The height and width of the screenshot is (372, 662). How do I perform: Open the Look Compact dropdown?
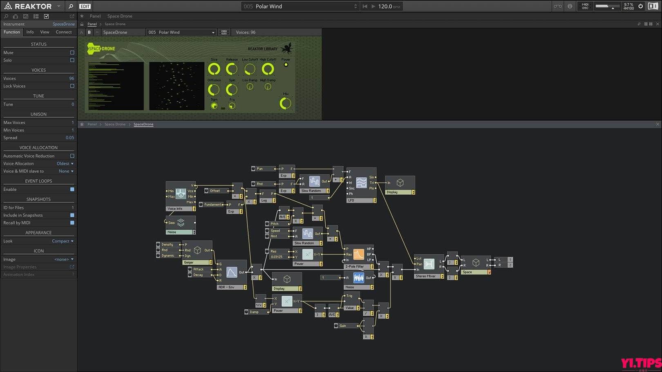click(63, 241)
